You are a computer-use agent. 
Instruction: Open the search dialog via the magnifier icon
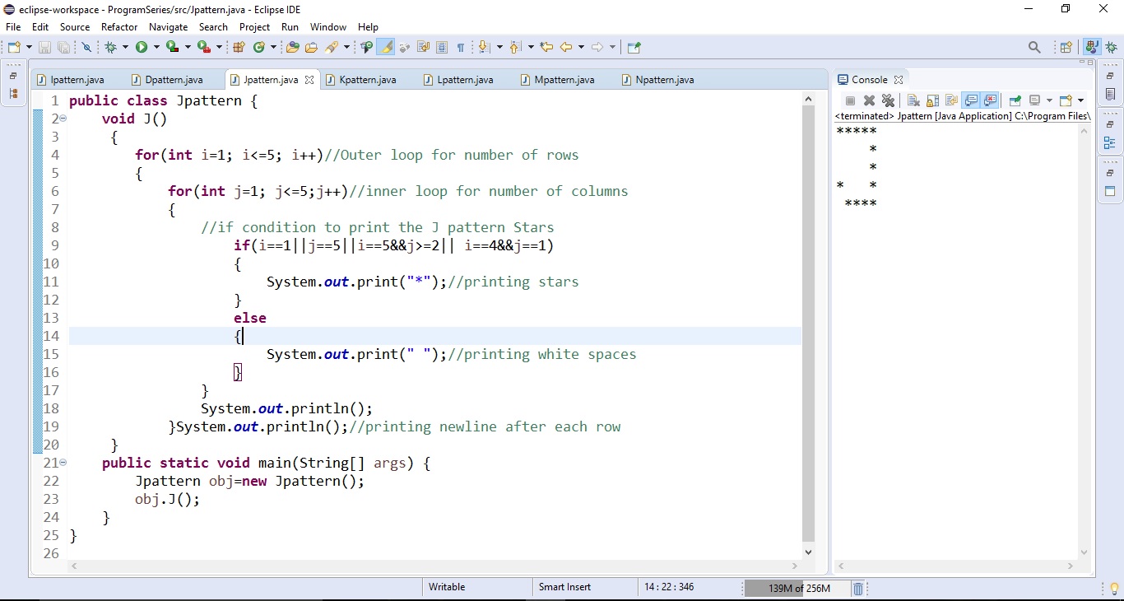coord(1035,47)
